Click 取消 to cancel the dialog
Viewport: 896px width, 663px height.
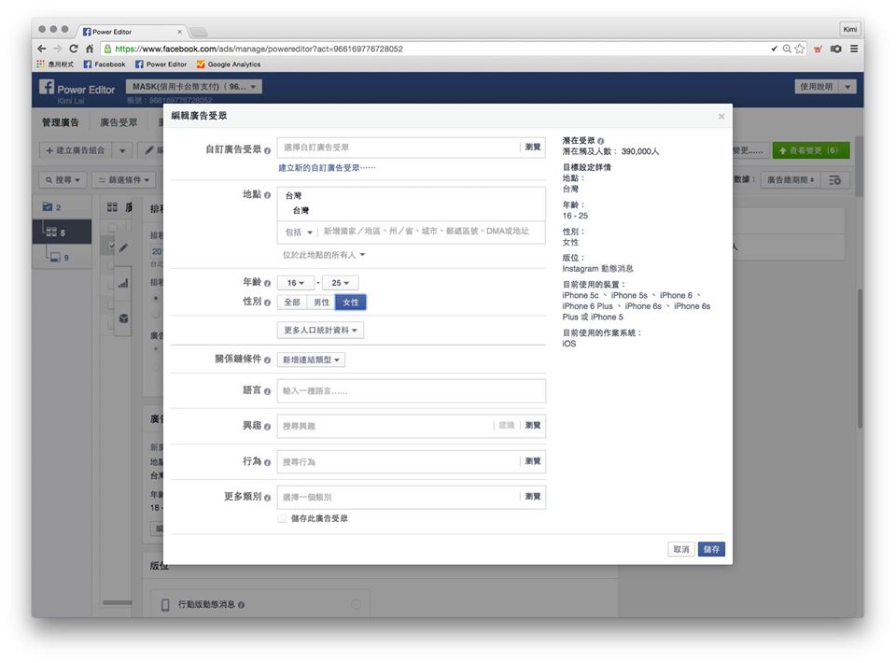pos(681,549)
